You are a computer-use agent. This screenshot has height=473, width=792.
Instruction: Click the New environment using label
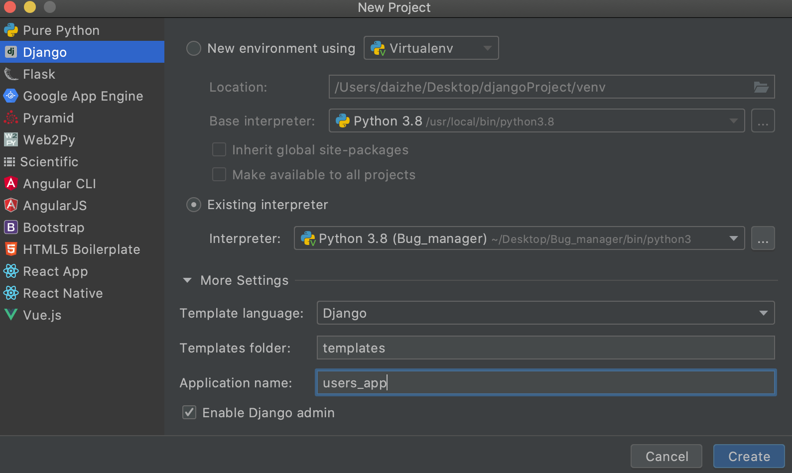click(281, 48)
